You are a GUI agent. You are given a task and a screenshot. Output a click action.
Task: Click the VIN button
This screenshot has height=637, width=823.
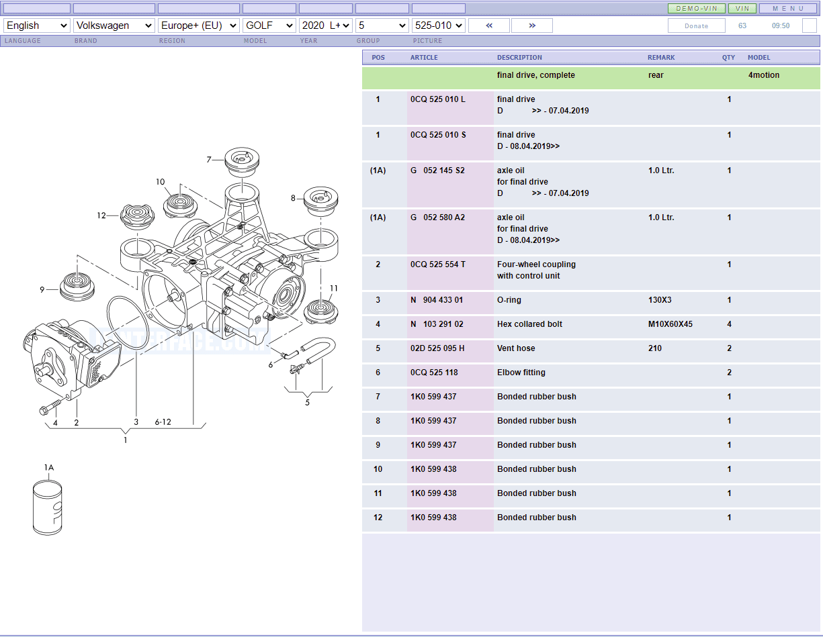(742, 9)
